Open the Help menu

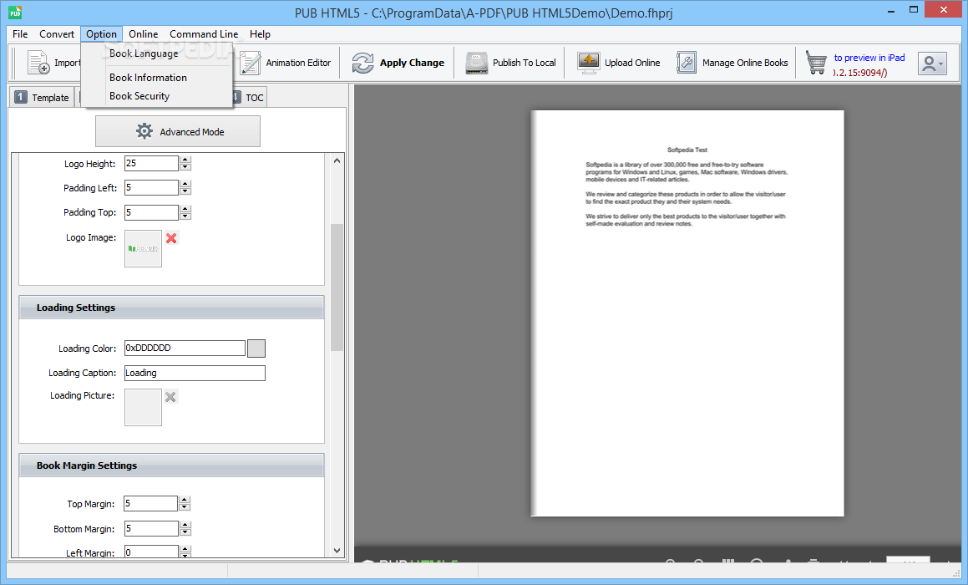coord(260,34)
